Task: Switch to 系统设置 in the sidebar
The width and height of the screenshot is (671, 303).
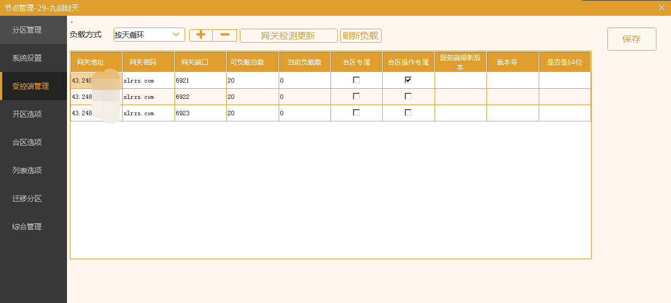Action: tap(27, 58)
